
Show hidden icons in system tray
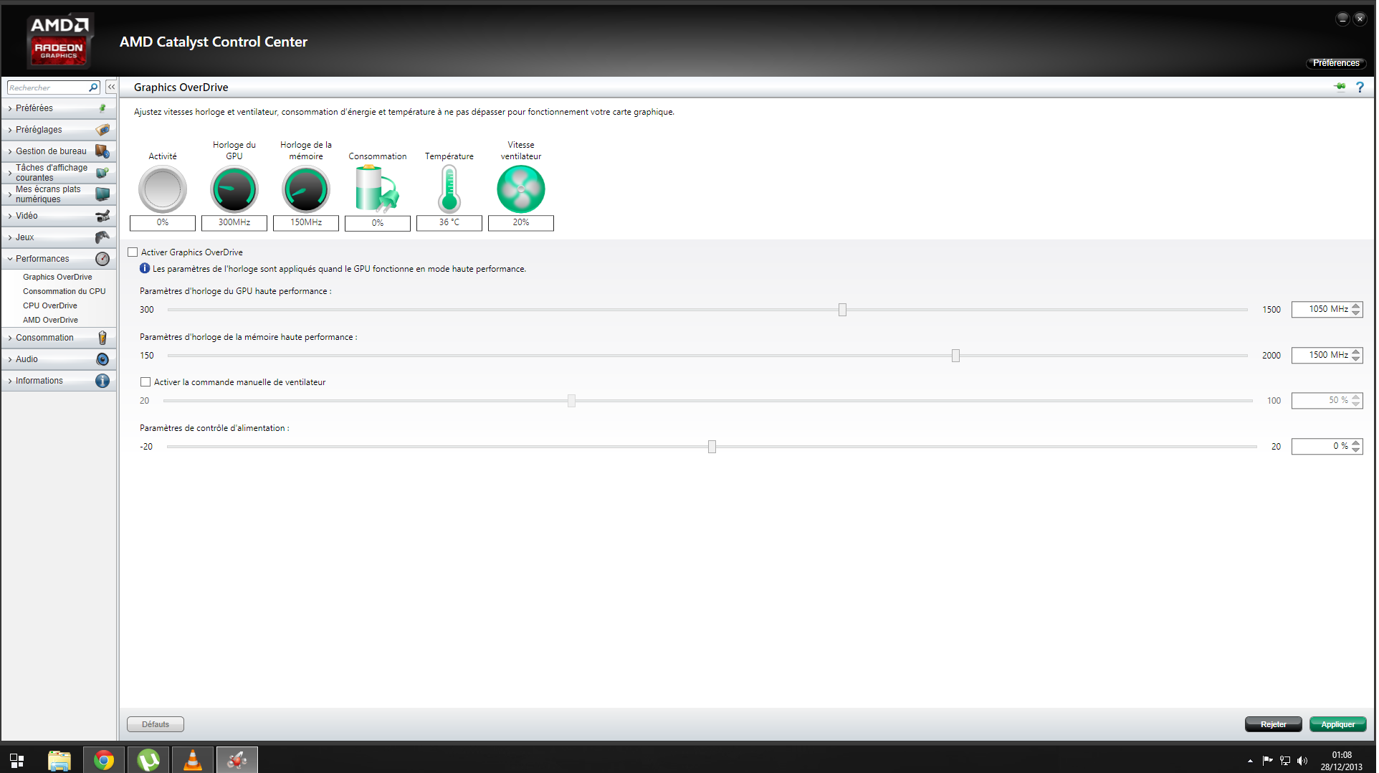point(1250,761)
